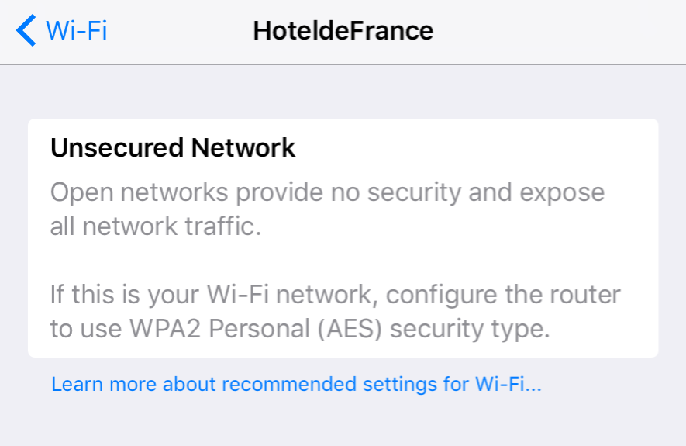Click the 'Open networks provide no security' line
This screenshot has width=686, height=446.
[x=327, y=192]
